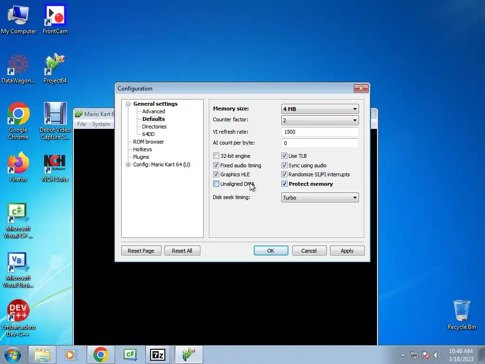485x364 pixels.
Task: Close the Configuration dialog
Action: click(361, 89)
